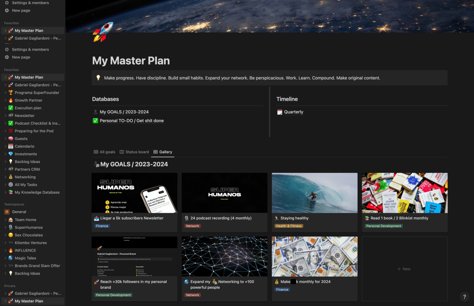Expand the Investments page in Favorites
474x306 pixels.
(x=5, y=154)
